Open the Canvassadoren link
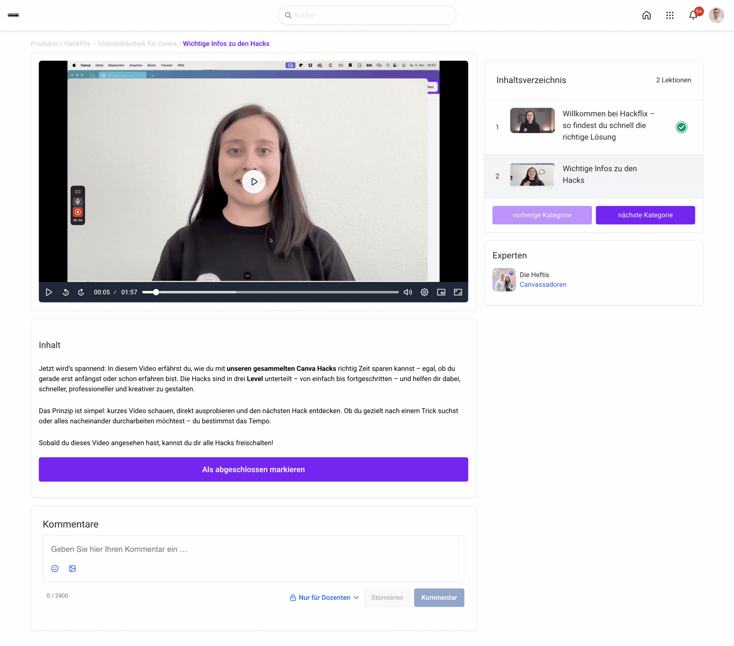Image resolution: width=734 pixels, height=646 pixels. [x=543, y=284]
